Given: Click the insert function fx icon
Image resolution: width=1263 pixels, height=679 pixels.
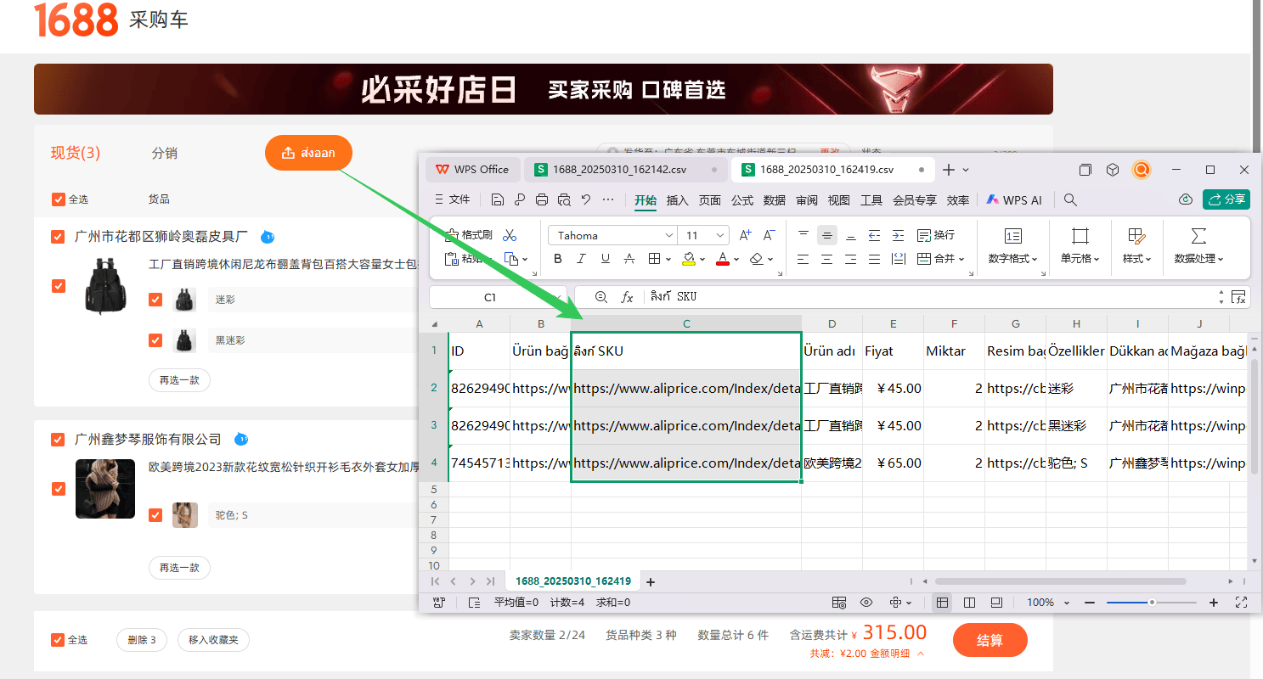Looking at the screenshot, I should [x=628, y=297].
